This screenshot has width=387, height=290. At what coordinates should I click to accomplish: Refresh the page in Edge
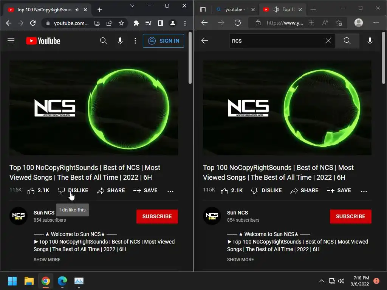point(238,23)
